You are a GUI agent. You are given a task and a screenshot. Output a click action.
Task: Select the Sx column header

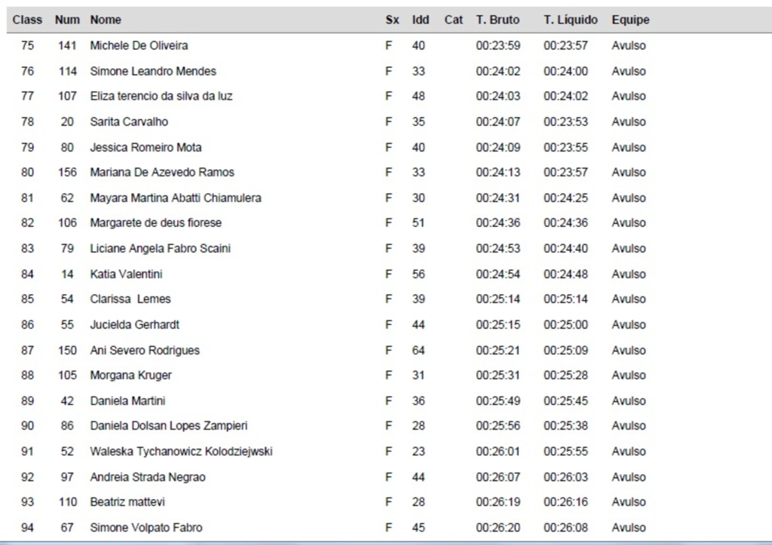(392, 20)
